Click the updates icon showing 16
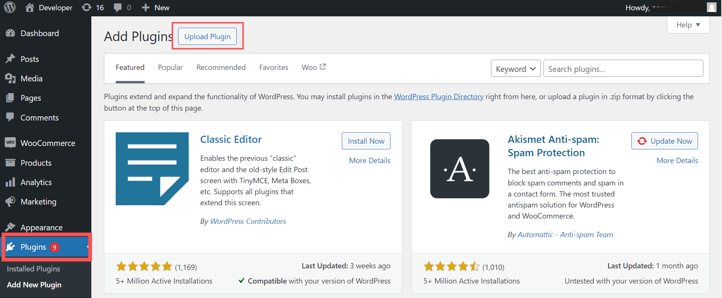Image resolution: width=722 pixels, height=298 pixels. 87,7
